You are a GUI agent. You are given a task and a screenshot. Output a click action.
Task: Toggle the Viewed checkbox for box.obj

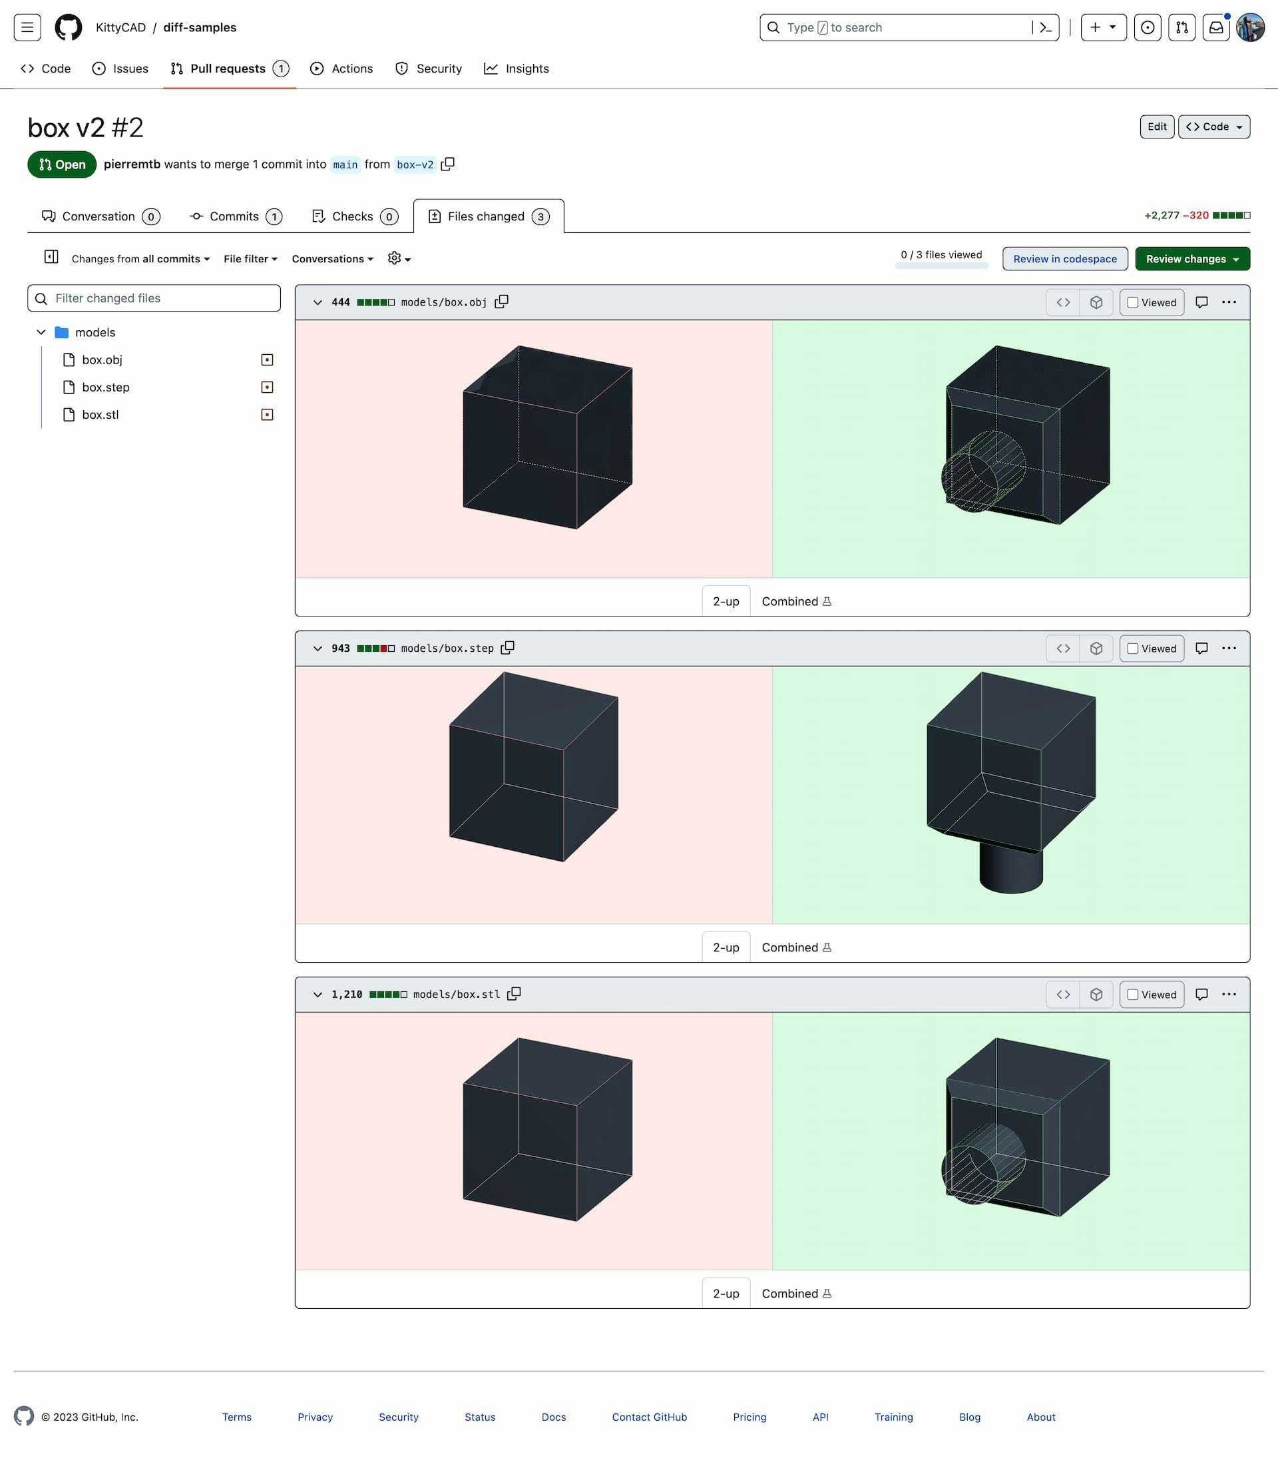(1132, 302)
